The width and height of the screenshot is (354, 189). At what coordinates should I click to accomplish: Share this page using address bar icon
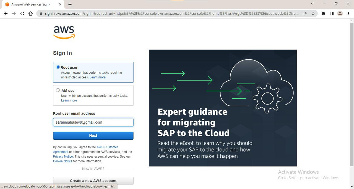tap(304, 13)
